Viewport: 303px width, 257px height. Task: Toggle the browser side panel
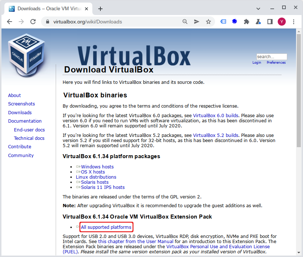(270, 22)
